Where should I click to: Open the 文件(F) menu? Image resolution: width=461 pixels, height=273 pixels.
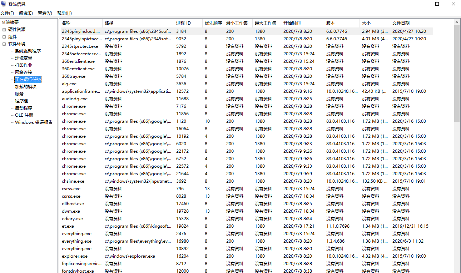tap(7, 13)
